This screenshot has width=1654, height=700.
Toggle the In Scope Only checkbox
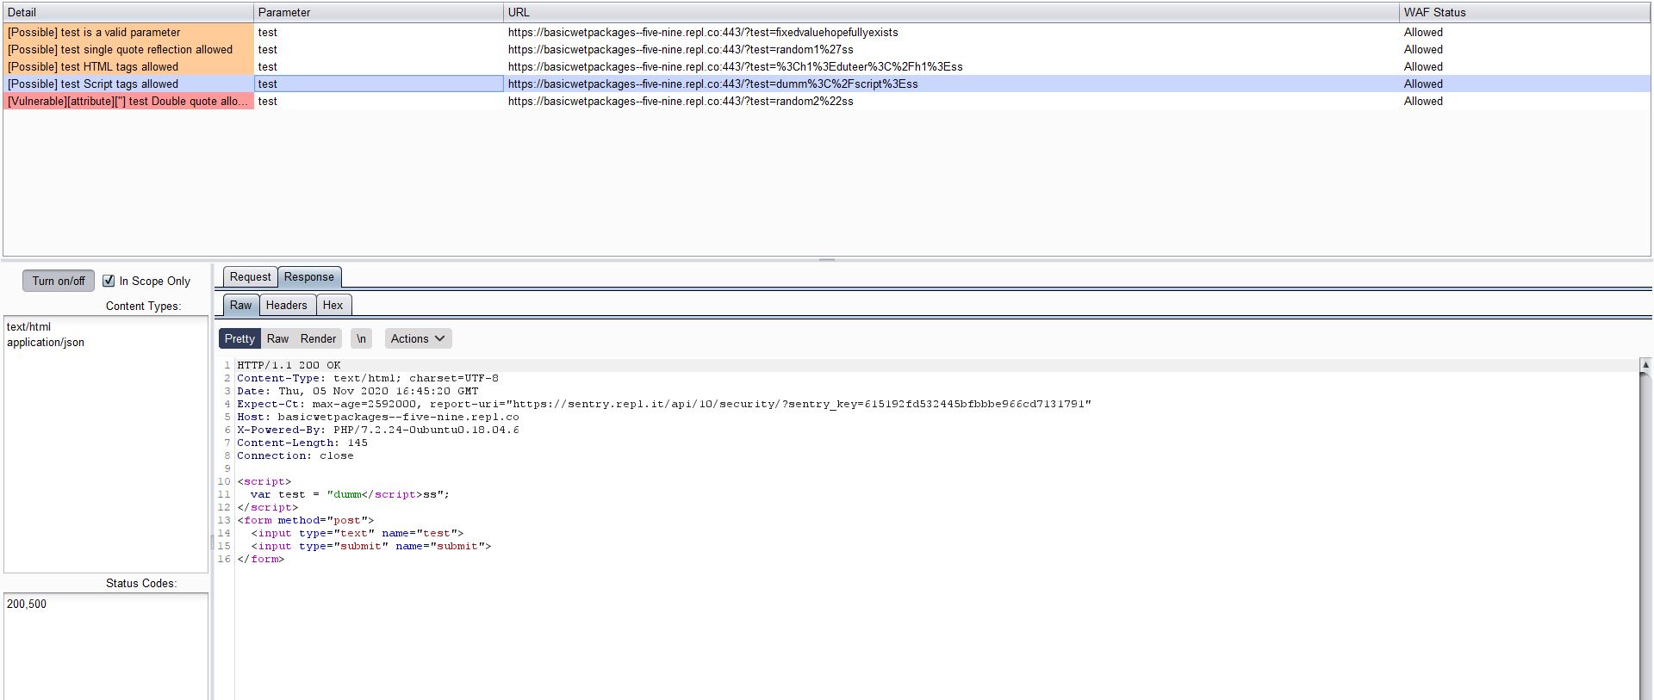(x=109, y=281)
